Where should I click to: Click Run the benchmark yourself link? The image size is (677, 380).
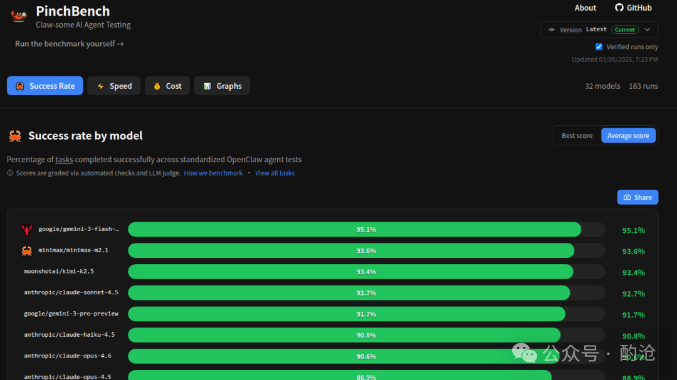coord(70,44)
